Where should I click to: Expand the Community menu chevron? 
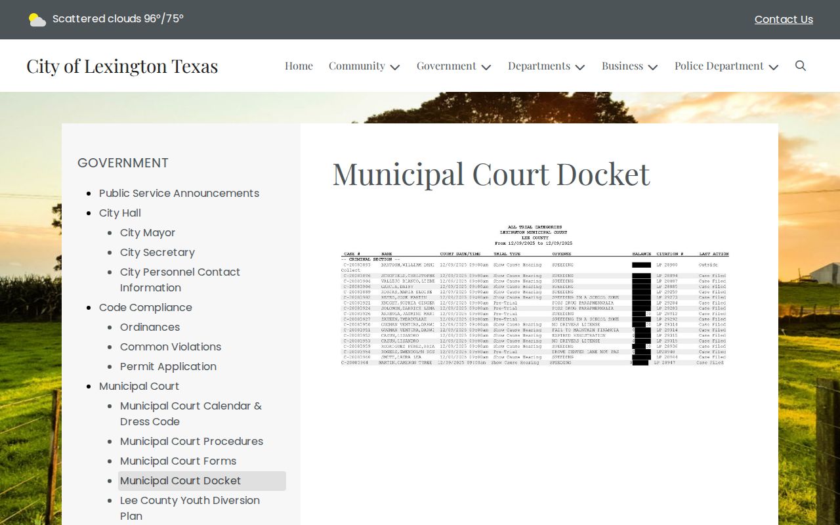tap(395, 67)
